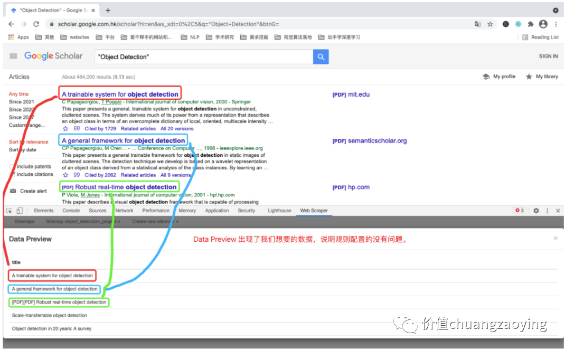Select the Web Scraper DevTools tab
The height and width of the screenshot is (350, 565).
pyautogui.click(x=314, y=211)
